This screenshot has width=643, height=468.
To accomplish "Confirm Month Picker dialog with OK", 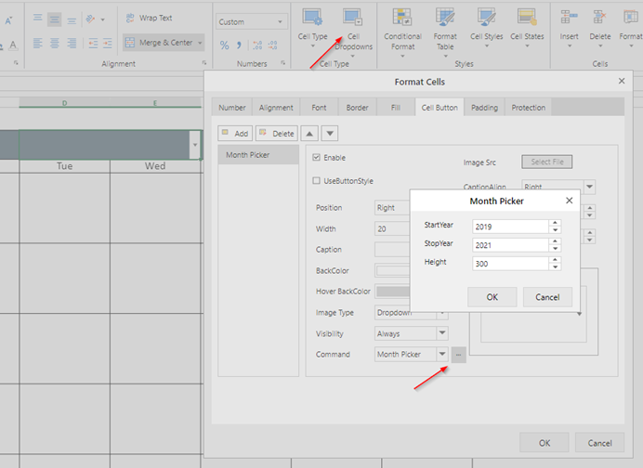I will click(492, 297).
